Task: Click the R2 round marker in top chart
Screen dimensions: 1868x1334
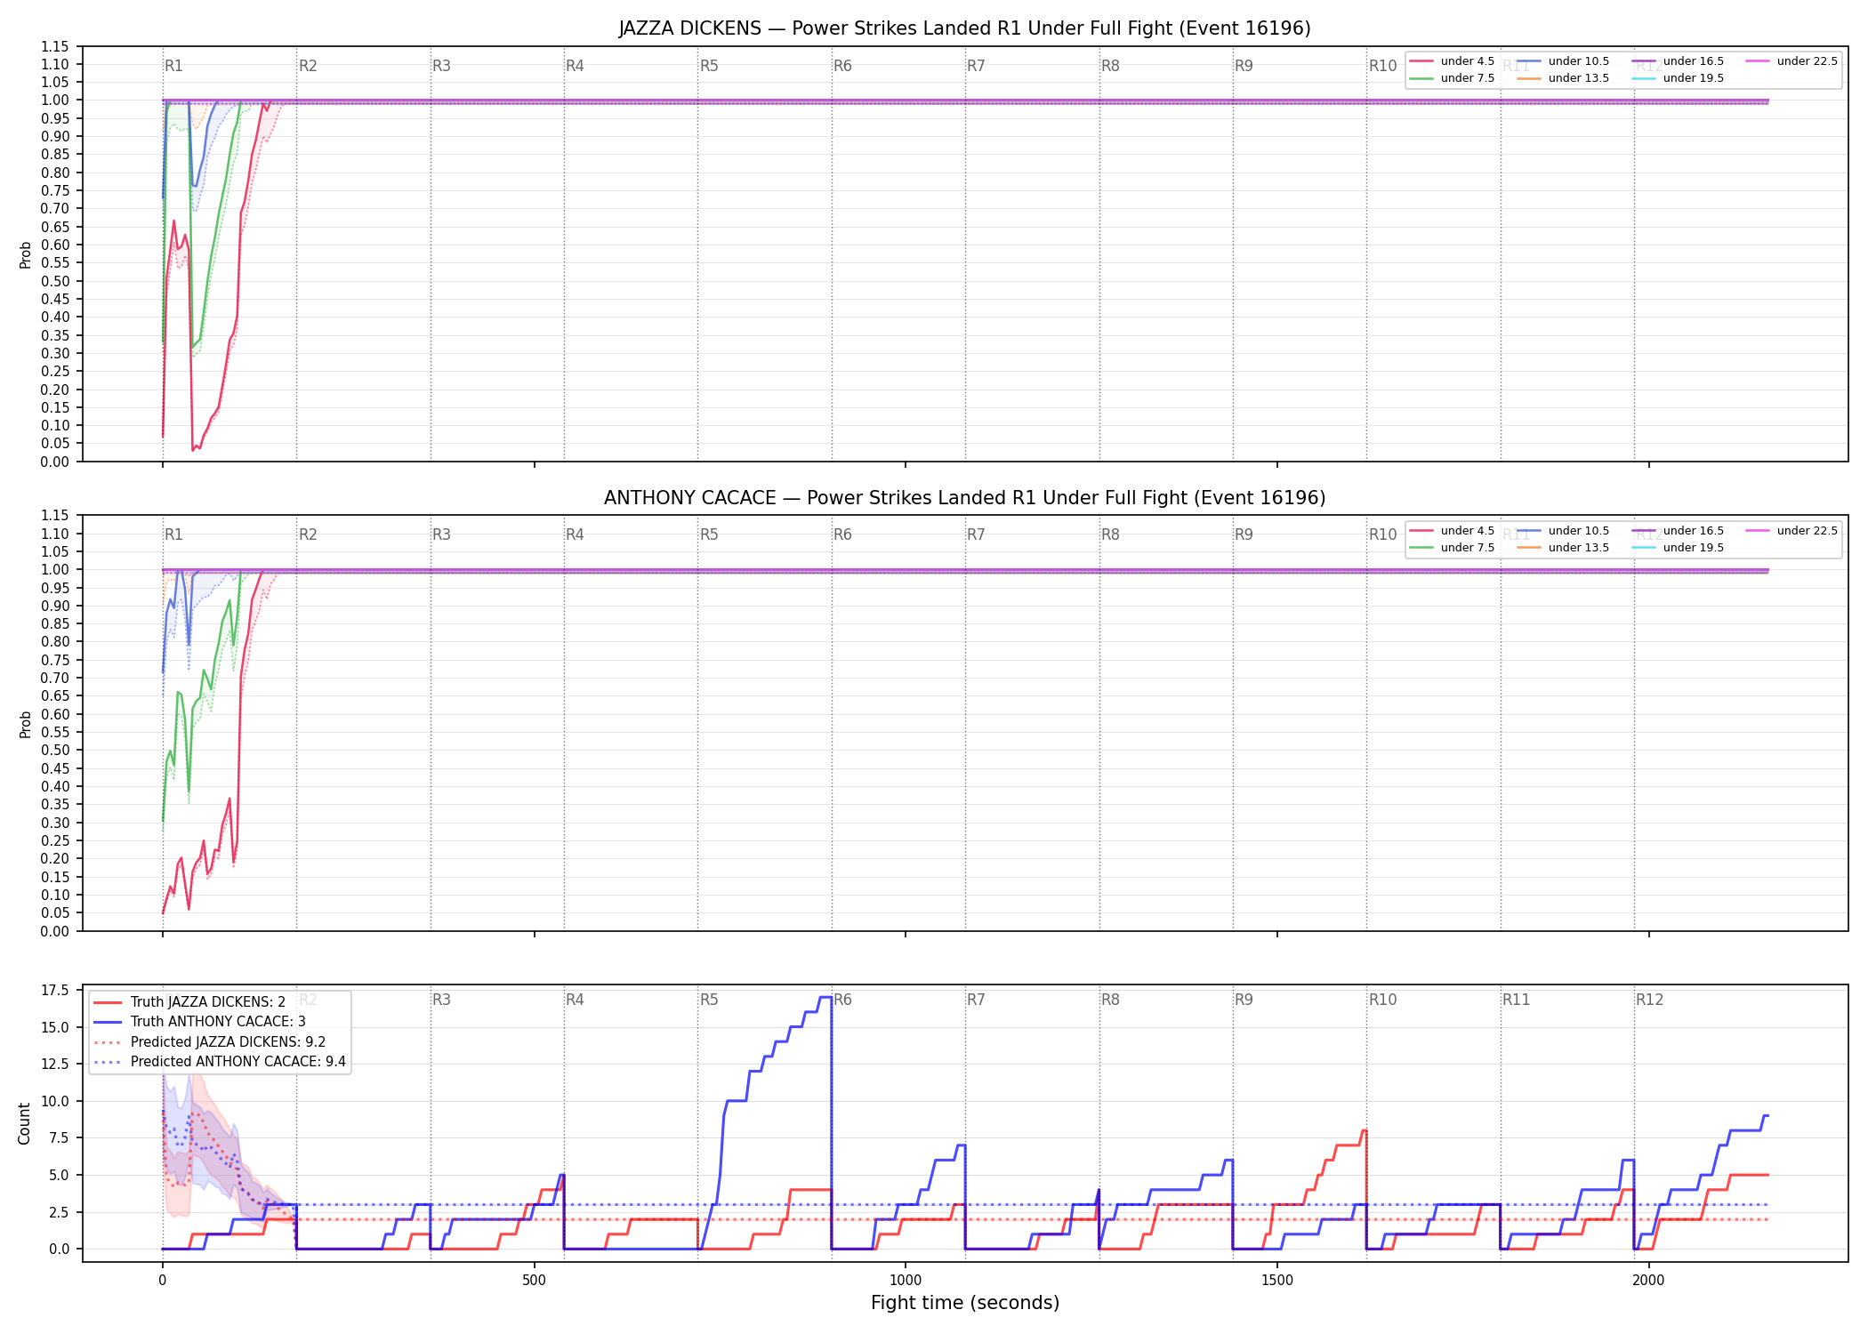Action: pos(308,66)
